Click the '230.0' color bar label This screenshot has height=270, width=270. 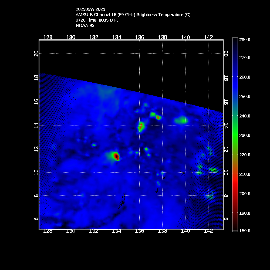pyautogui.click(x=245, y=135)
